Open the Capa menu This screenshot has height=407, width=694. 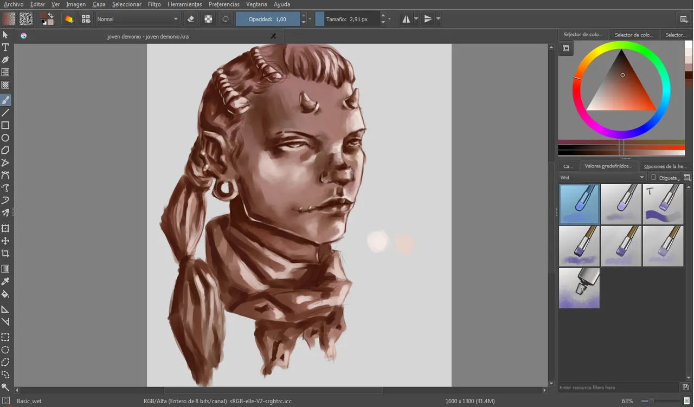tap(99, 4)
